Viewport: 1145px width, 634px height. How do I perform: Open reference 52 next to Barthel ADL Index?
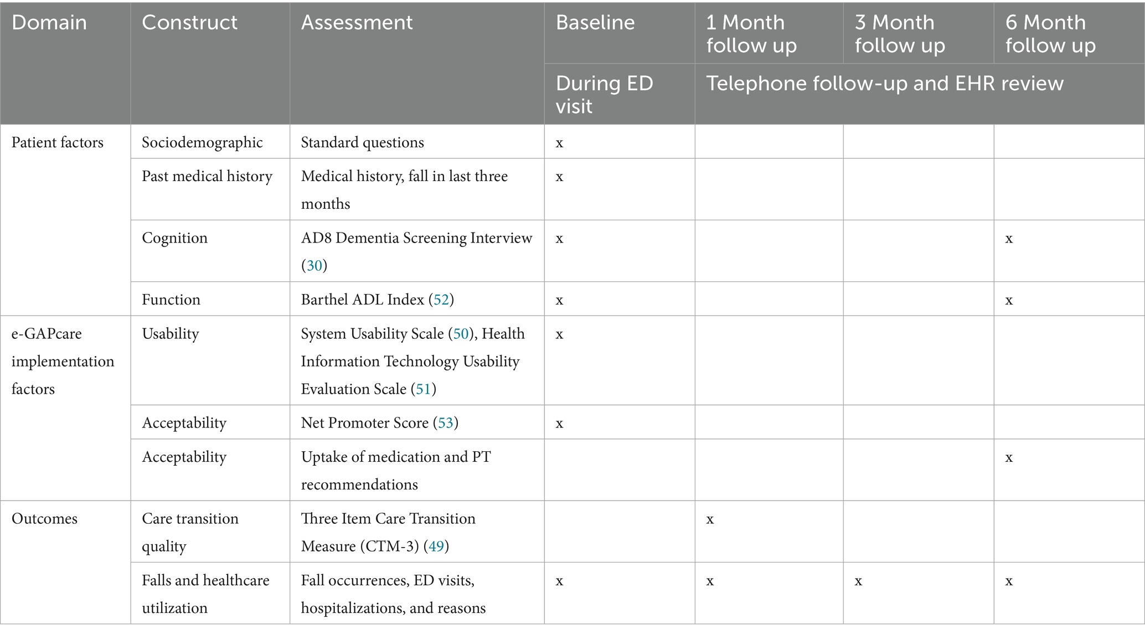[441, 300]
